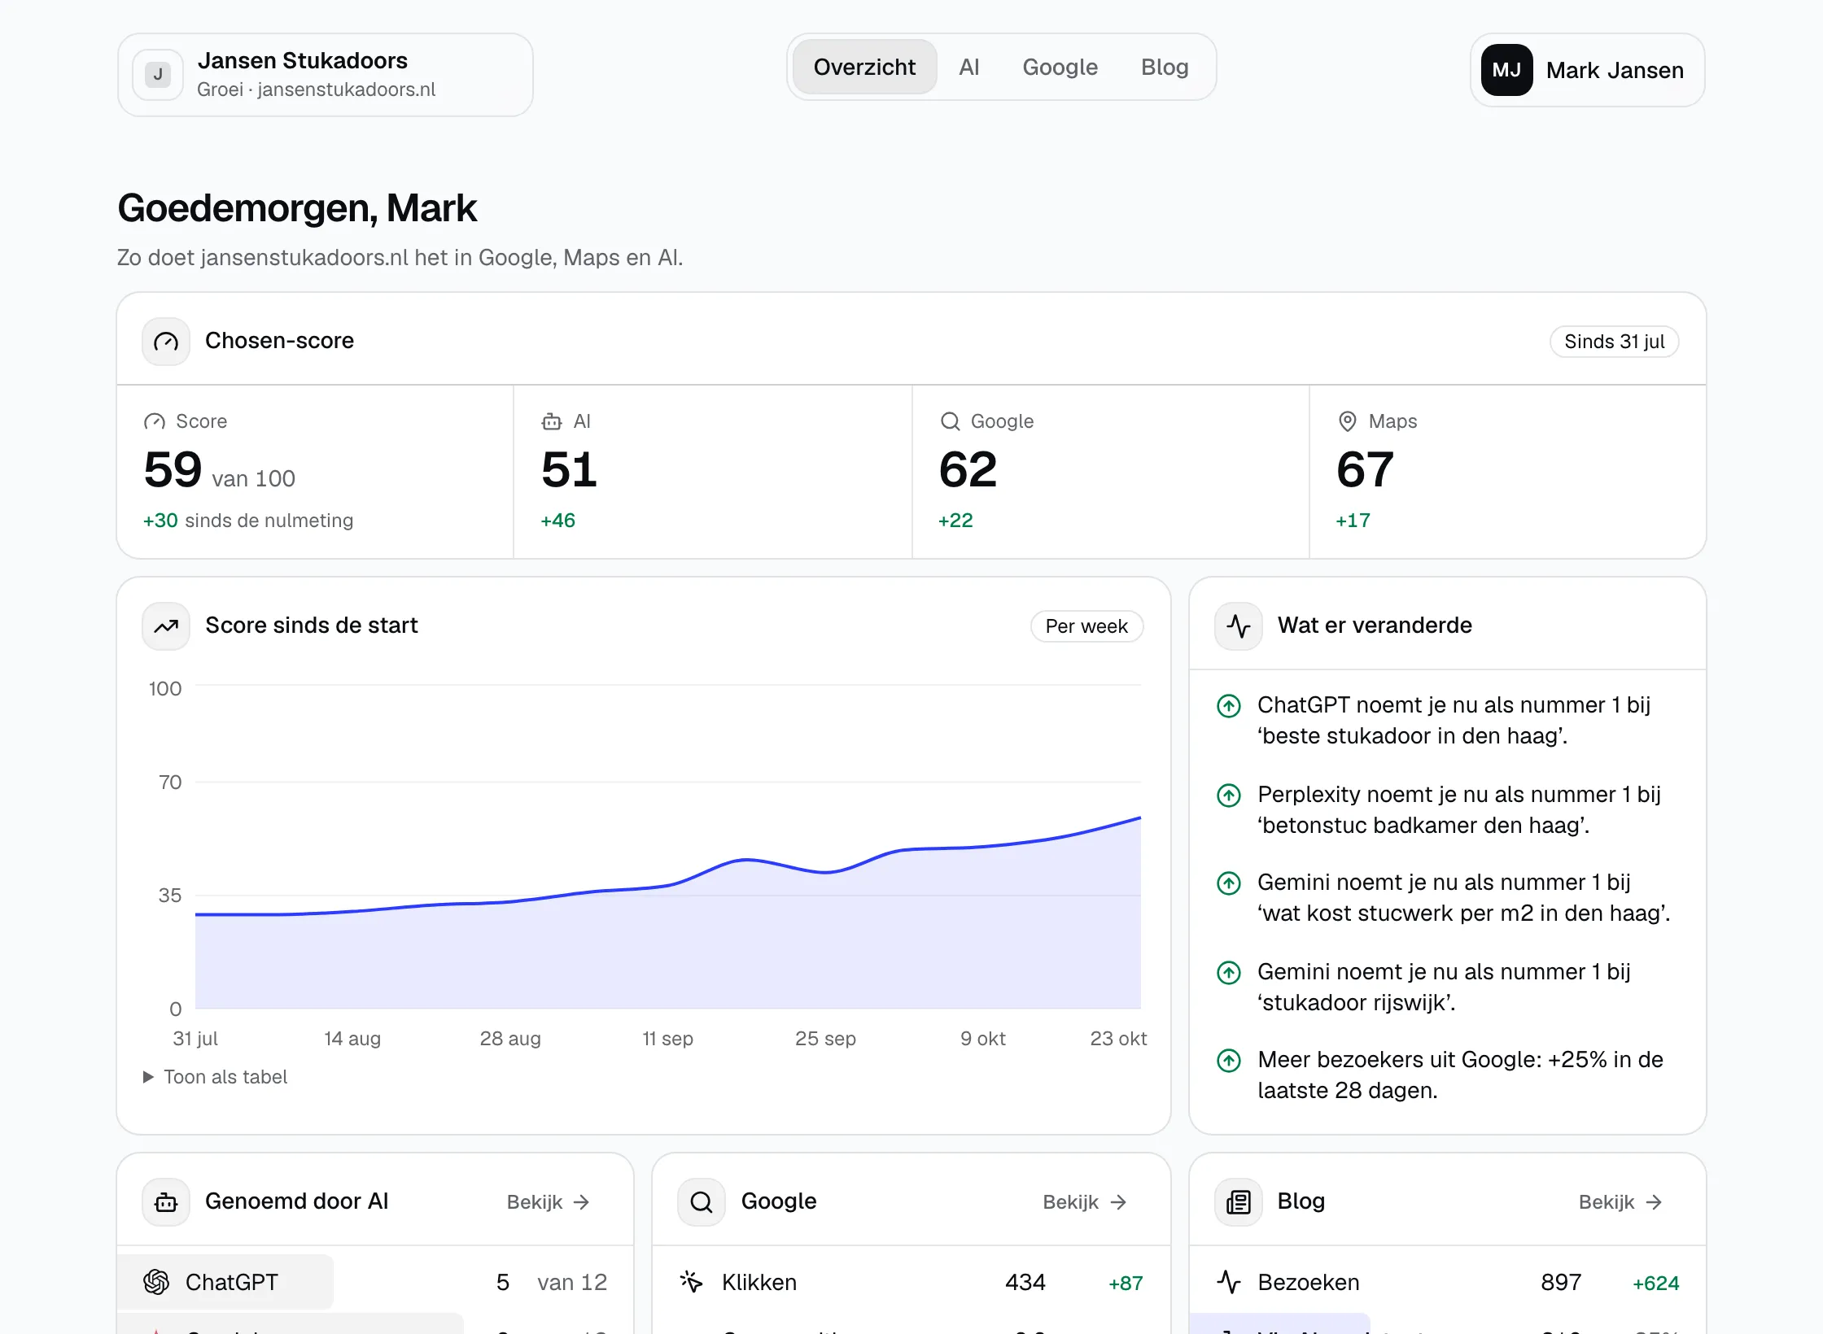The height and width of the screenshot is (1334, 1823).
Task: Click the cursor-click icon beside Klikken
Action: pyautogui.click(x=692, y=1282)
